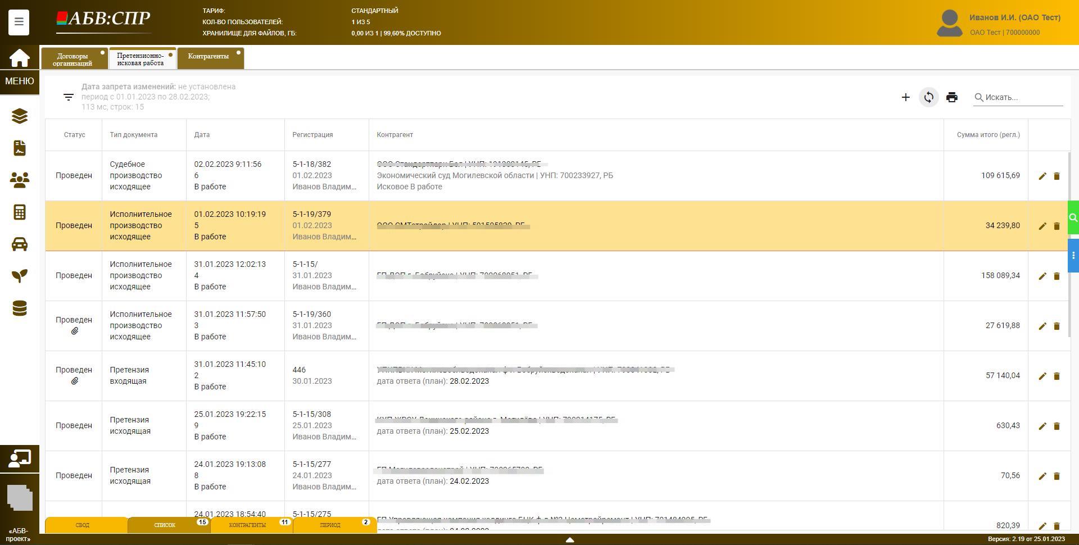The height and width of the screenshot is (545, 1079).
Task: Open the calculator sidebar icon
Action: point(20,212)
